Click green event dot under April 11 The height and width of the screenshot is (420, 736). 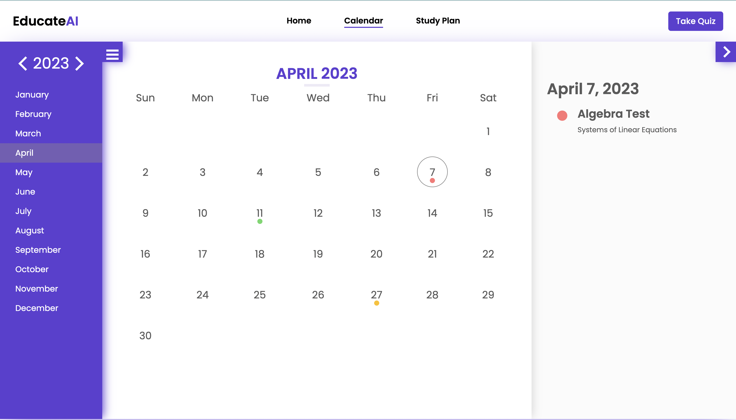260,221
